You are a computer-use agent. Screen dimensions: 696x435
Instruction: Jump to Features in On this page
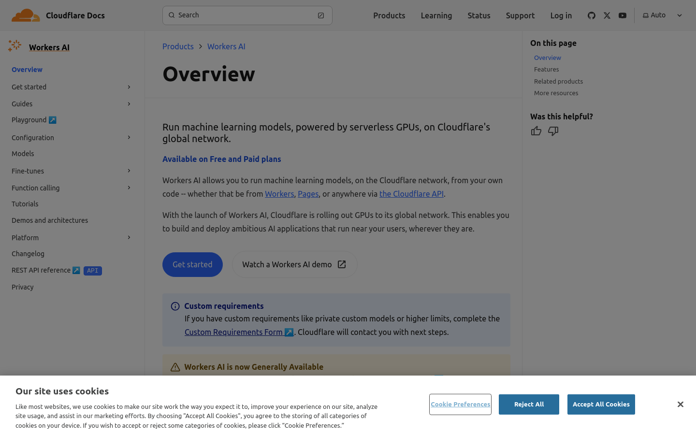[x=546, y=69]
